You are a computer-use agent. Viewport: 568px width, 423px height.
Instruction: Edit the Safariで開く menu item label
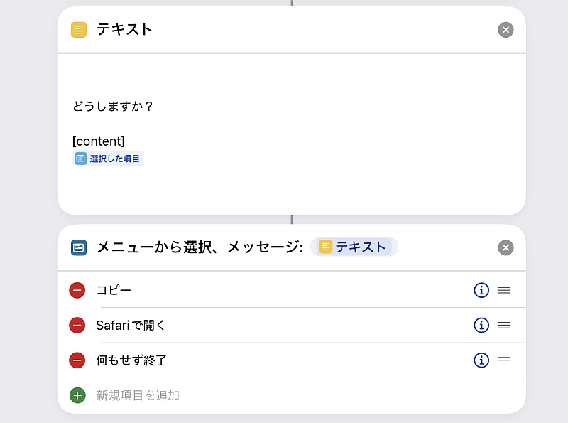131,326
